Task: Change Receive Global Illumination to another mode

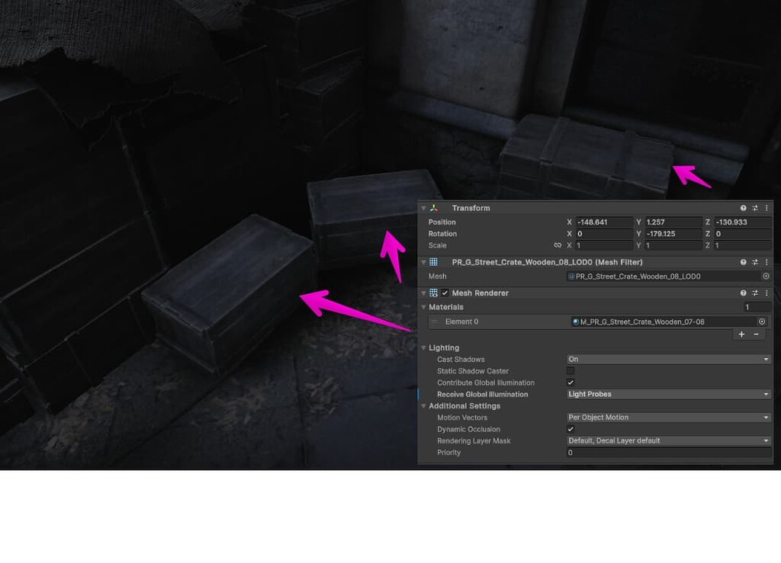Action: click(667, 394)
